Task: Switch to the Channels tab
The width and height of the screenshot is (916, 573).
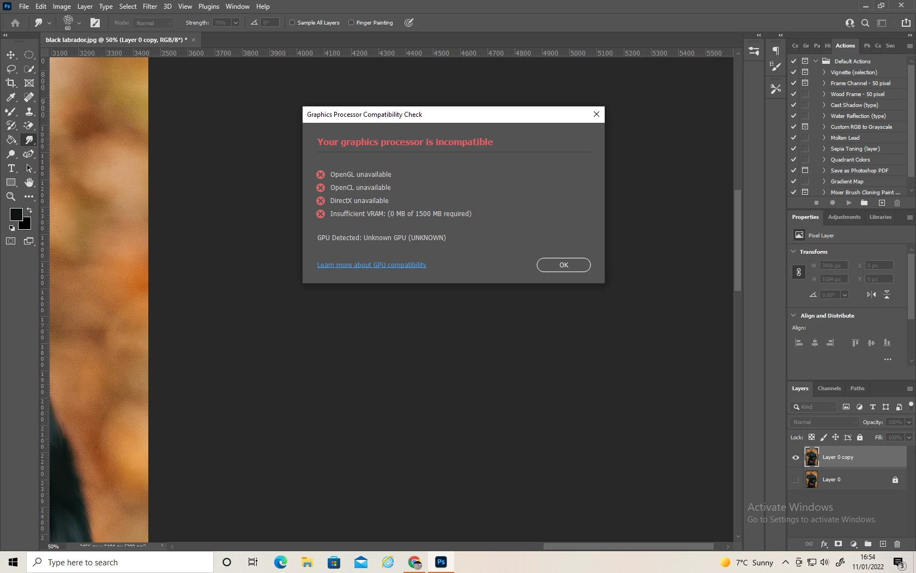Action: click(829, 389)
